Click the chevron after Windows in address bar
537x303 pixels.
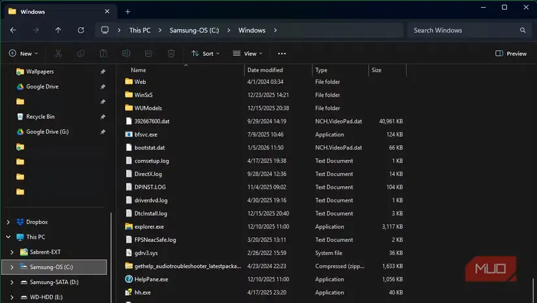click(275, 30)
